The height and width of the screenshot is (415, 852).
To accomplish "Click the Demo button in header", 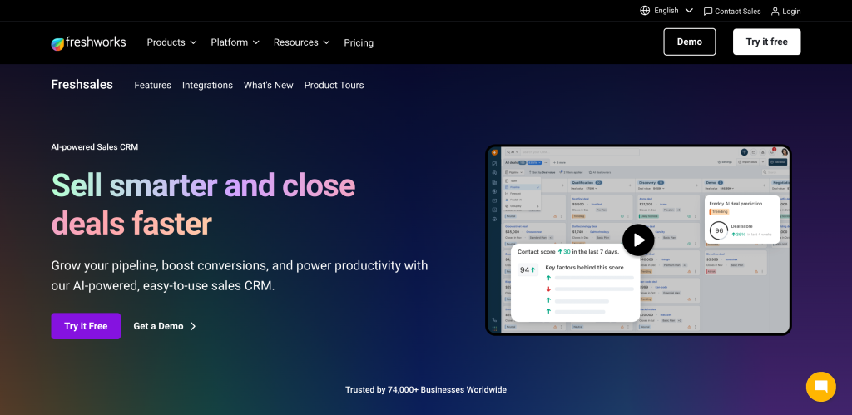I will (689, 42).
